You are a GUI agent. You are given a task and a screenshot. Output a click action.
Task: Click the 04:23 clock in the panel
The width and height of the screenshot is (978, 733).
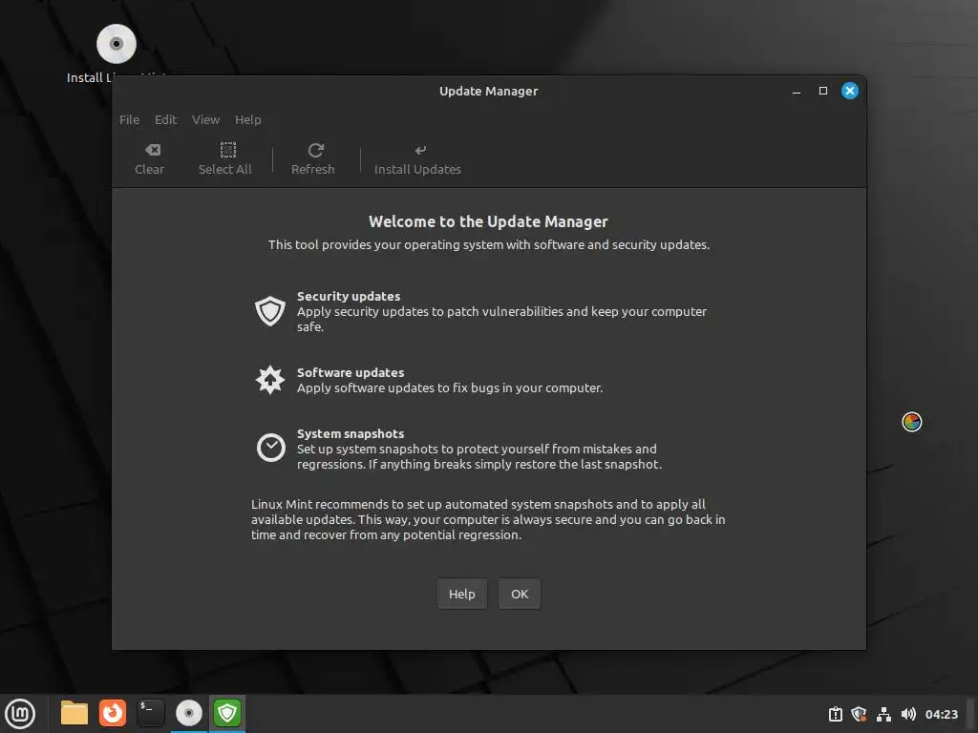[941, 714]
